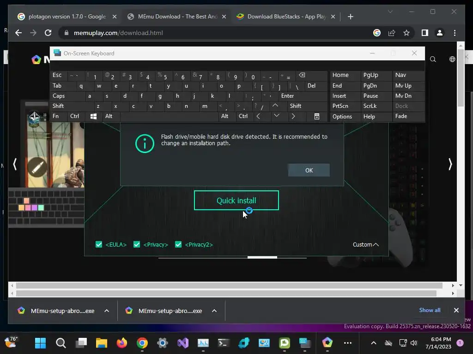The width and height of the screenshot is (473, 354).
Task: Switch to Download BlueStacks tab
Action: click(x=285, y=17)
